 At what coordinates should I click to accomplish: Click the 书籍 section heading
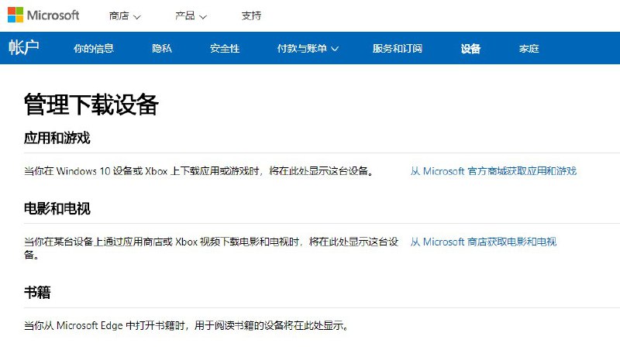click(x=37, y=293)
